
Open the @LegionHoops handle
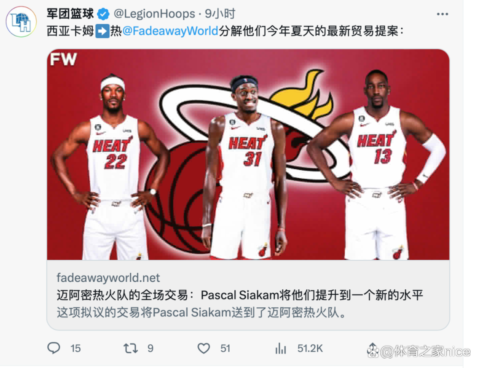[154, 14]
